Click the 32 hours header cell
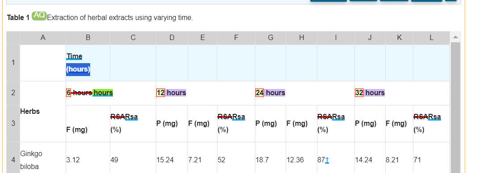Viewport: 479px width, 173px height. pos(402,93)
